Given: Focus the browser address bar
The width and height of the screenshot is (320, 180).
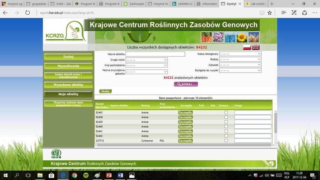Looking at the screenshot, I should [147, 12].
